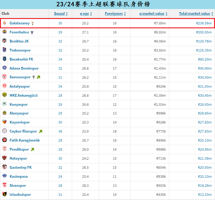Screen dimensions: 215x200
Task: Open the Konyaspor club link
Action: click(18, 105)
